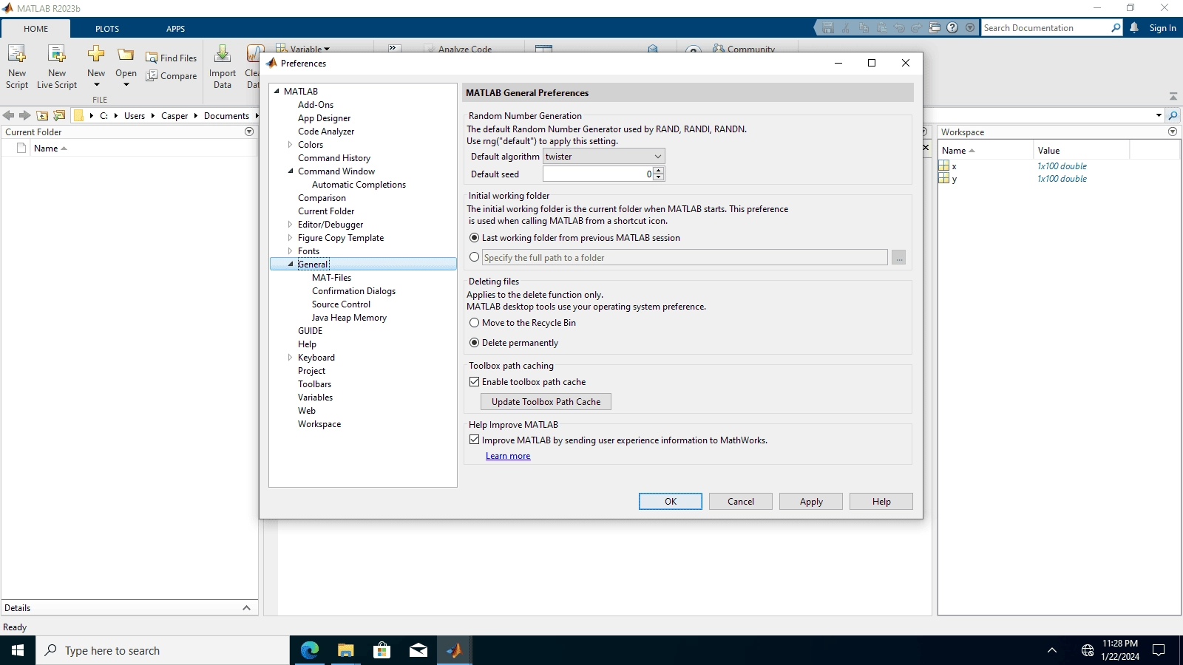The height and width of the screenshot is (665, 1183).
Task: Click the Paste icon in quick access toolbar
Action: click(x=881, y=28)
